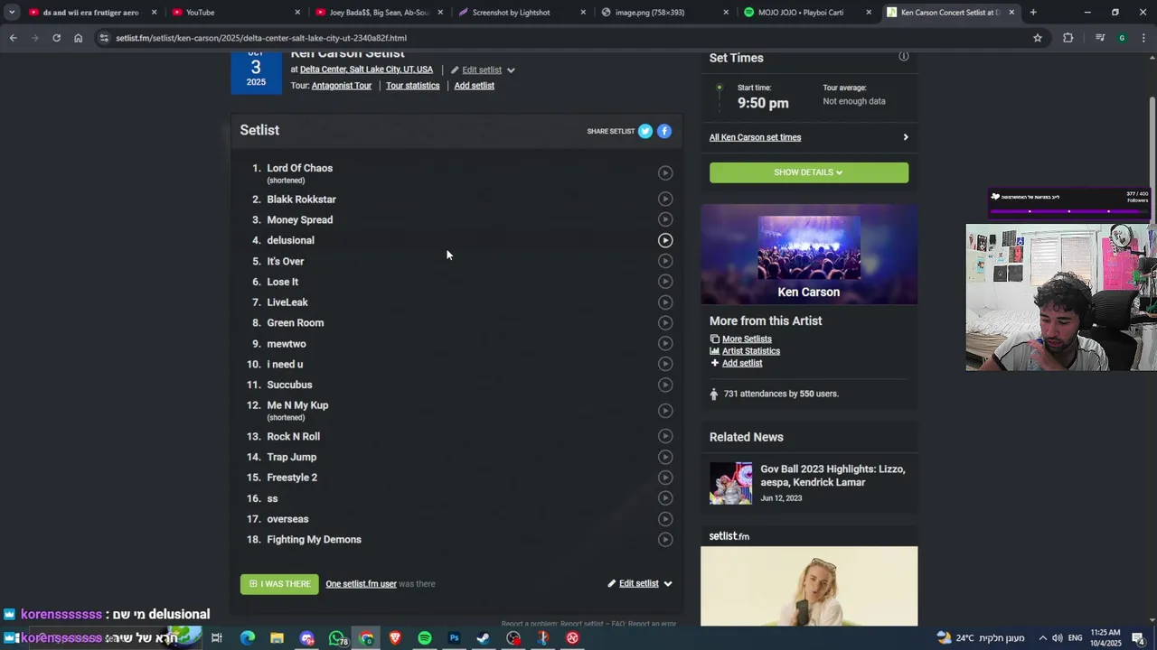Switch to the image.png tab
This screenshot has width=1157, height=650.
[x=663, y=13]
